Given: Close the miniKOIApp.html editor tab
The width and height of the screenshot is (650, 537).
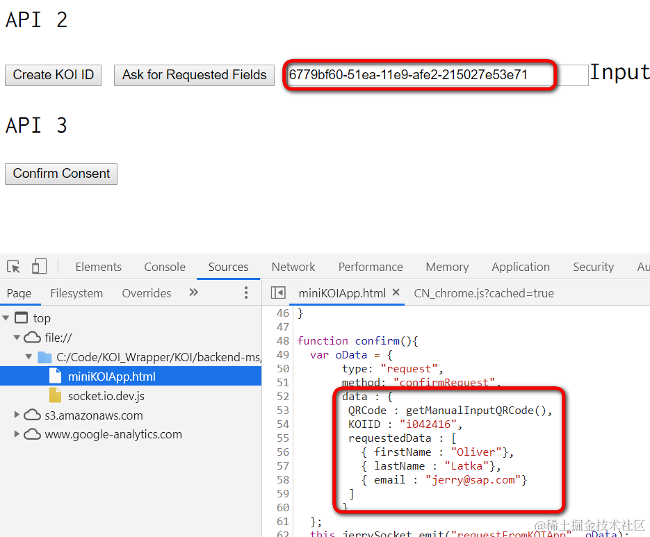Looking at the screenshot, I should [x=396, y=292].
